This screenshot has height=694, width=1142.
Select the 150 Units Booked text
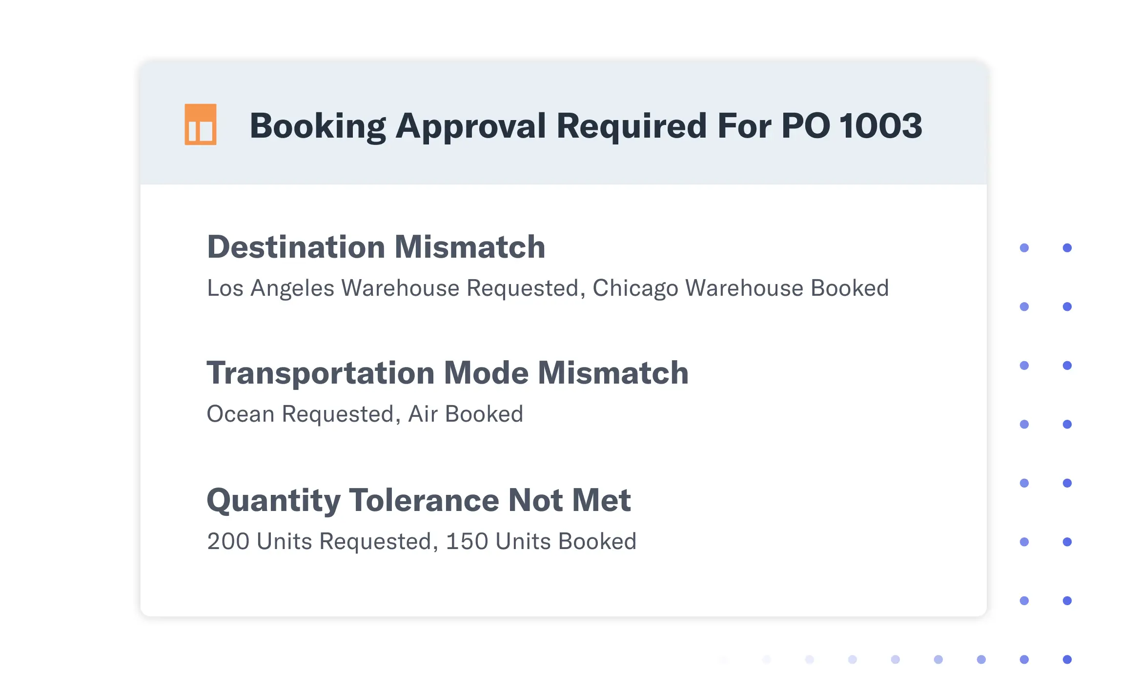541,541
